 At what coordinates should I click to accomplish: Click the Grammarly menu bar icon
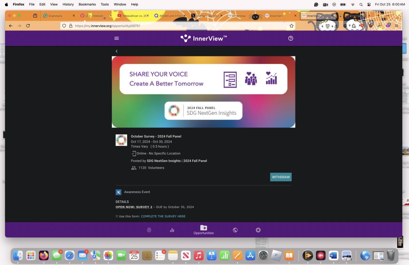316,4
